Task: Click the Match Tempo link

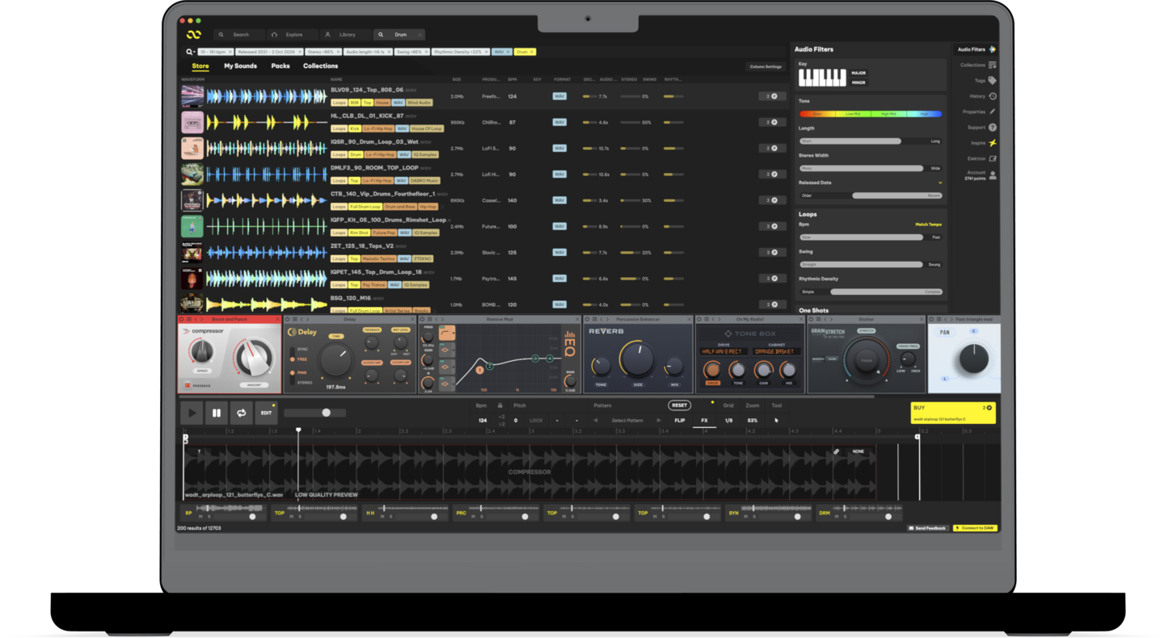Action: point(928,225)
